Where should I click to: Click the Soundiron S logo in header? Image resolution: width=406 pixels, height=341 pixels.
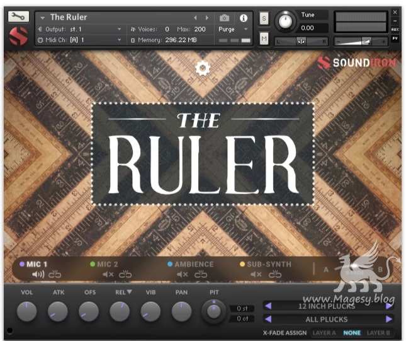19,36
